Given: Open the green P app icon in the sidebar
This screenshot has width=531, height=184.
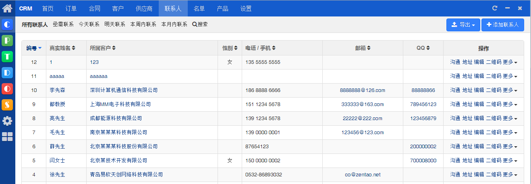Looking at the screenshot, I should pyautogui.click(x=7, y=41).
